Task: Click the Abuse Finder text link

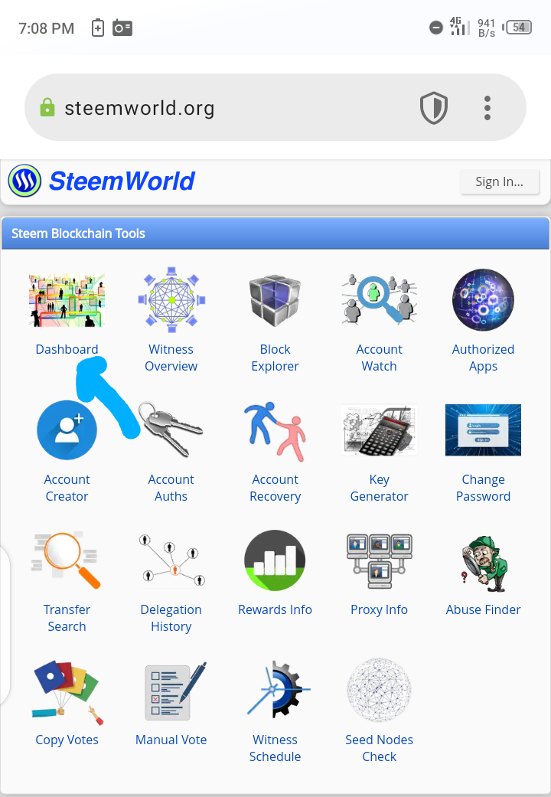Action: (x=483, y=609)
